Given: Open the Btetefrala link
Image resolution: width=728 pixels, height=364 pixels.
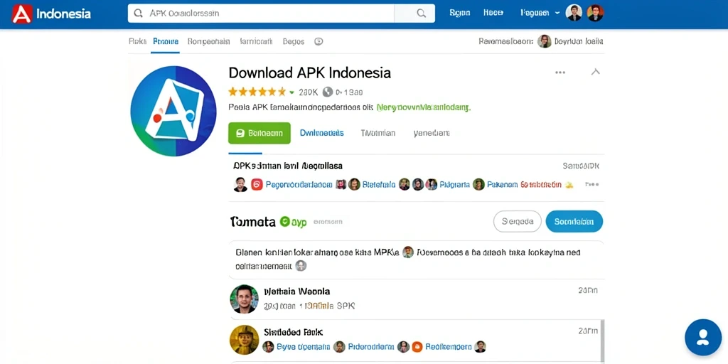Looking at the screenshot, I should 379,184.
